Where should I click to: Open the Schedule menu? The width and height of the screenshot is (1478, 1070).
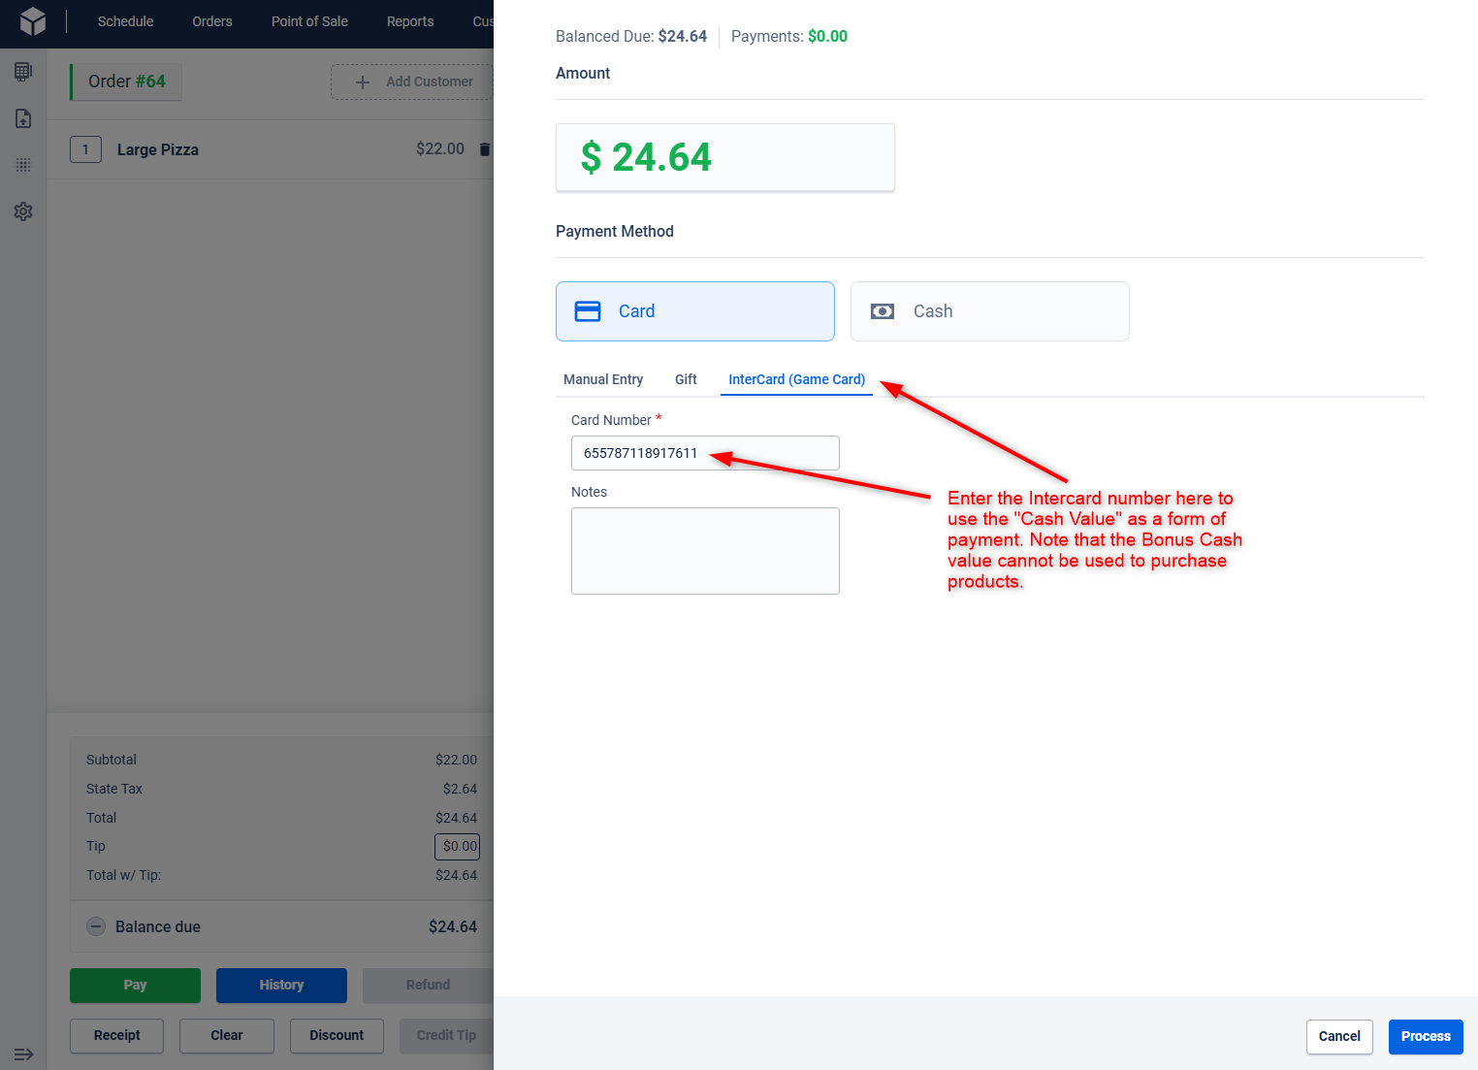[125, 21]
